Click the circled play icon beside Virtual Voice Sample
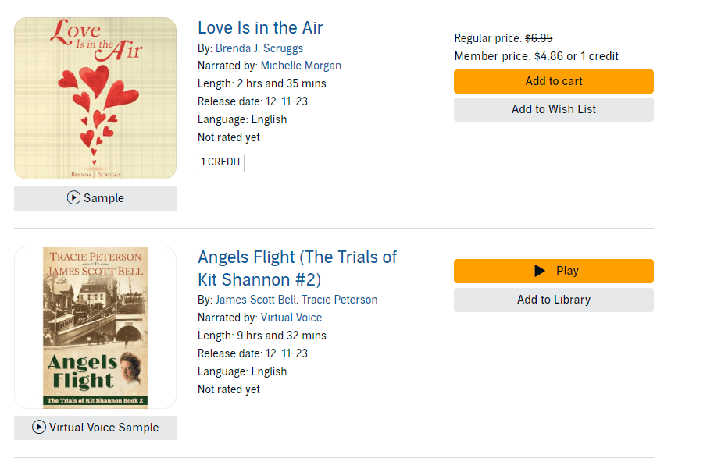The height and width of the screenshot is (458, 714). (x=39, y=428)
